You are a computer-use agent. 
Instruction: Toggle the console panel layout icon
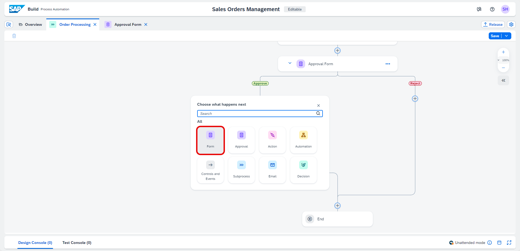(x=499, y=243)
